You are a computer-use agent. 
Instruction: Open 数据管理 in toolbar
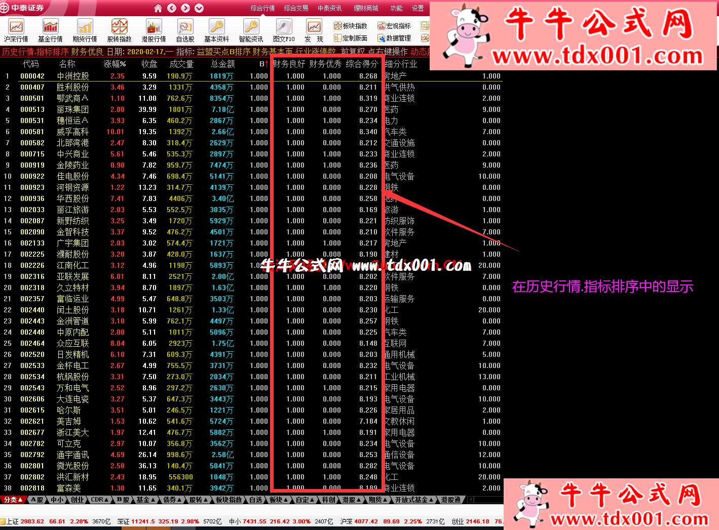[x=394, y=38]
